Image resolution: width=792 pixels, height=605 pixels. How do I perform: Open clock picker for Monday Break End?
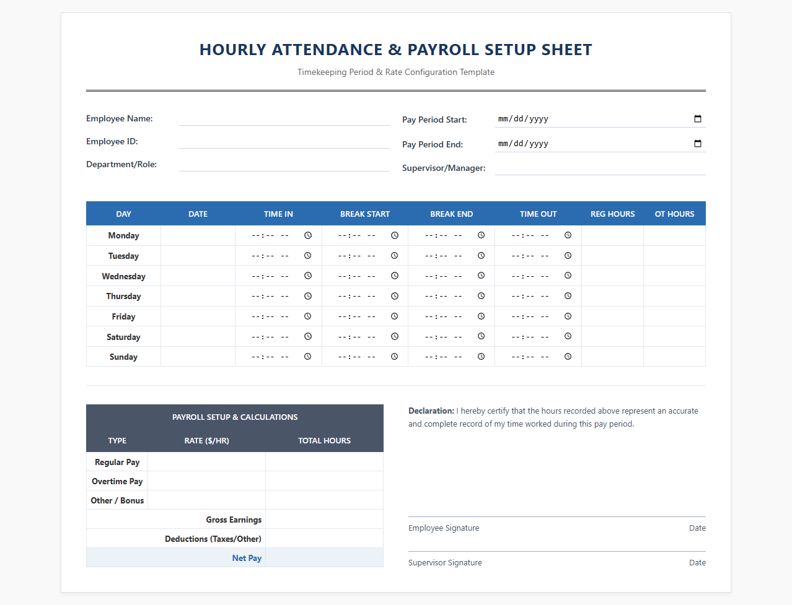pyautogui.click(x=482, y=235)
